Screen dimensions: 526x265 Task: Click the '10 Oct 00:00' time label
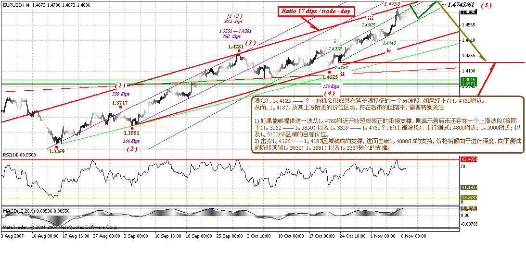pos(291,236)
